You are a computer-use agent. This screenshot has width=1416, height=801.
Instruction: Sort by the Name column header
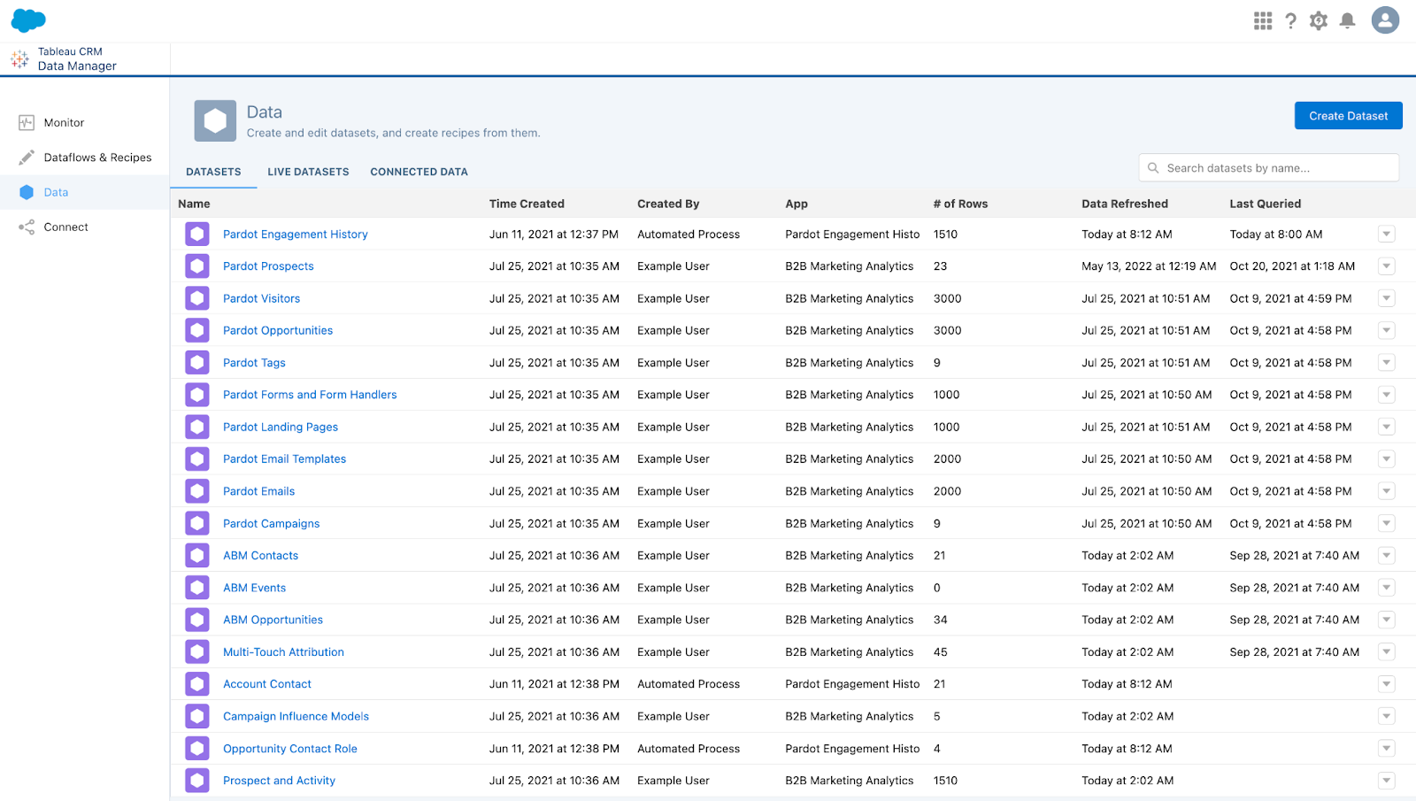tap(194, 204)
